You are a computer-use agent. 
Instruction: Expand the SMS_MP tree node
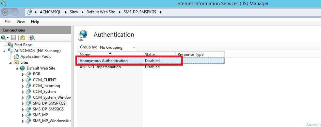coord(23,115)
